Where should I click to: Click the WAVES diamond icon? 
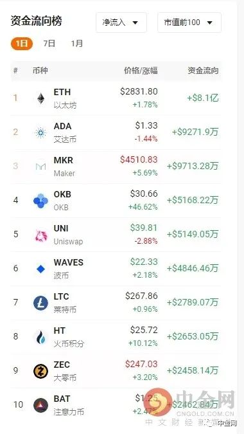coord(41,269)
